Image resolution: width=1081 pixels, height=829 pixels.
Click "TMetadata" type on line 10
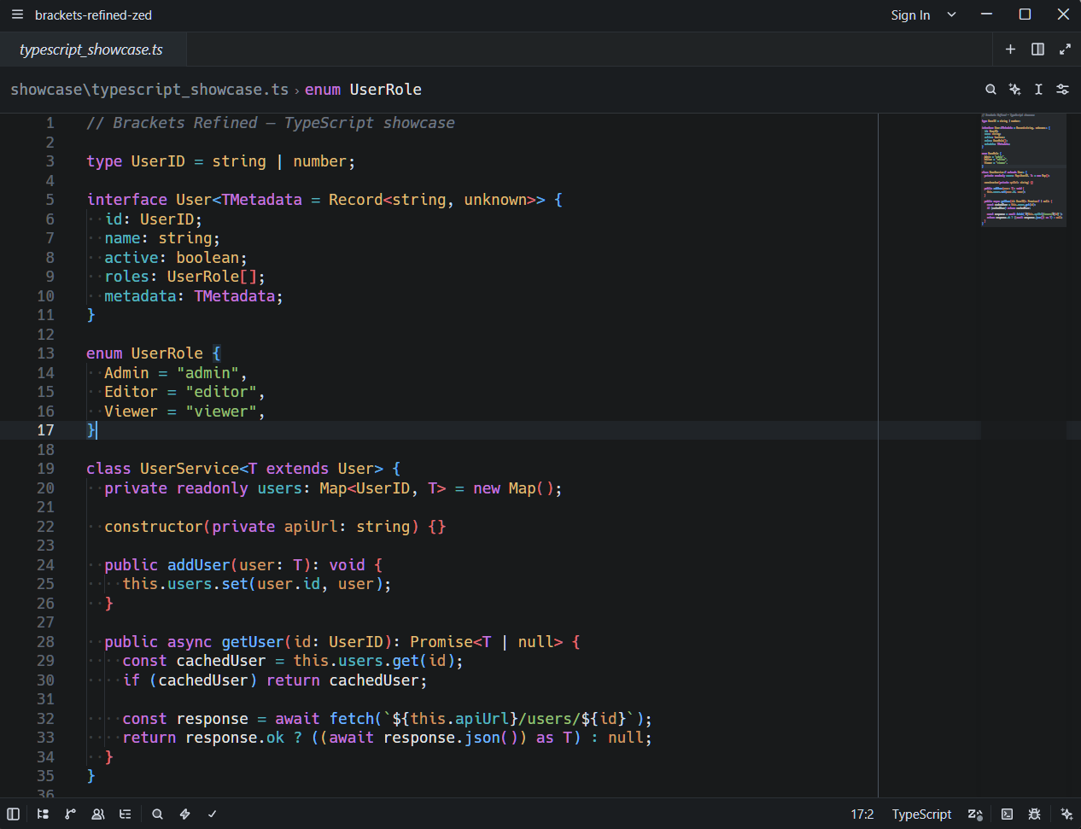click(x=235, y=296)
